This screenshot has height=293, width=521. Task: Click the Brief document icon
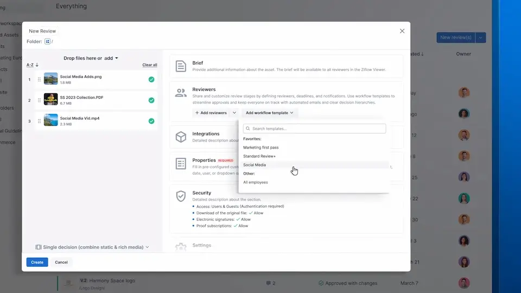[x=181, y=66]
